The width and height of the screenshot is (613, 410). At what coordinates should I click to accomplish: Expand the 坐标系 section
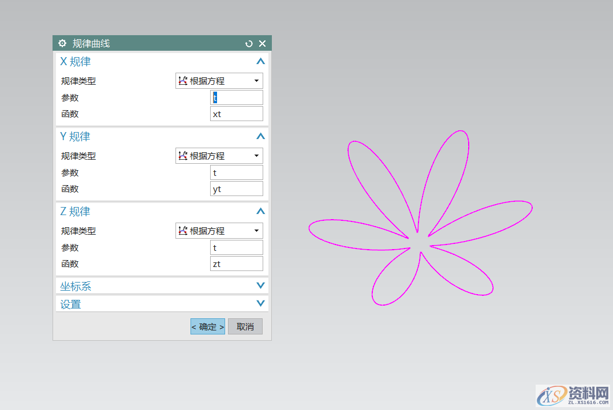(x=260, y=286)
